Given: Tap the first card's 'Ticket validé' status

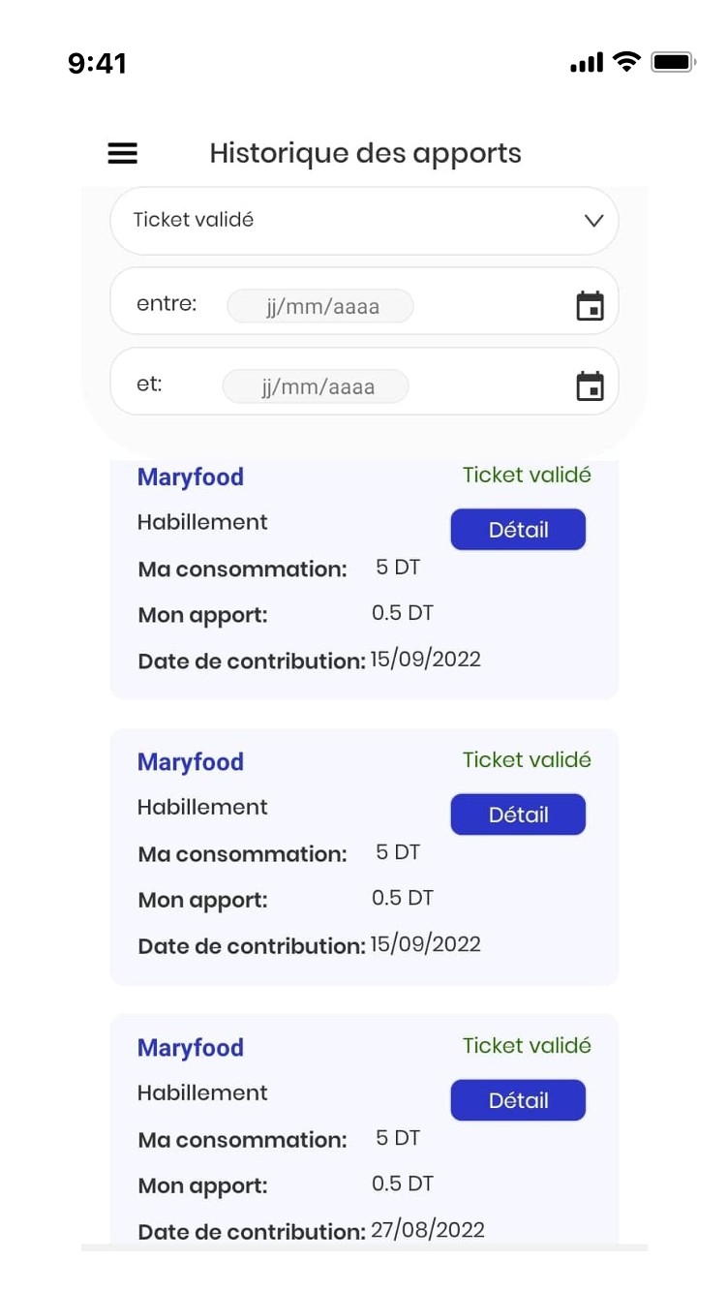Looking at the screenshot, I should [527, 475].
